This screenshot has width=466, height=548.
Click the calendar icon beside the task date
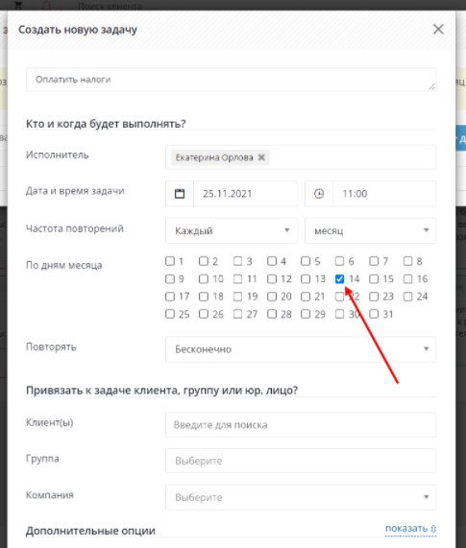point(180,194)
